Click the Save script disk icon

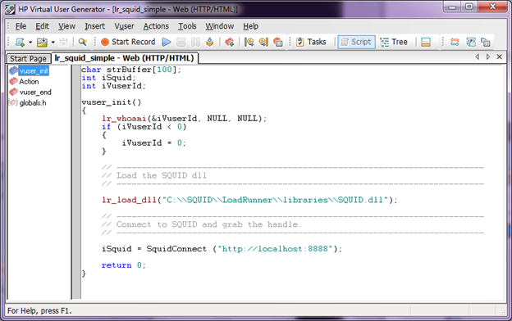click(63, 42)
